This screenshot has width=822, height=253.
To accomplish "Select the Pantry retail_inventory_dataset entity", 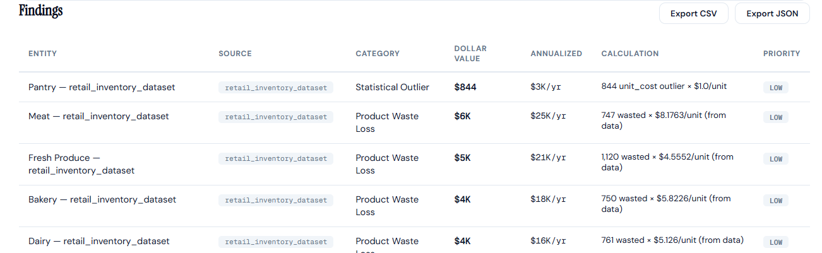I will point(102,87).
